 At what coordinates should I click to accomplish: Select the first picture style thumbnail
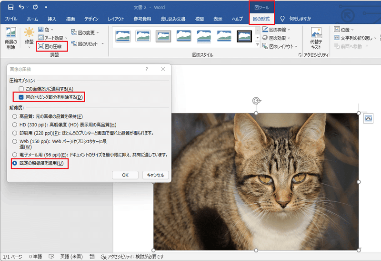pos(123,36)
